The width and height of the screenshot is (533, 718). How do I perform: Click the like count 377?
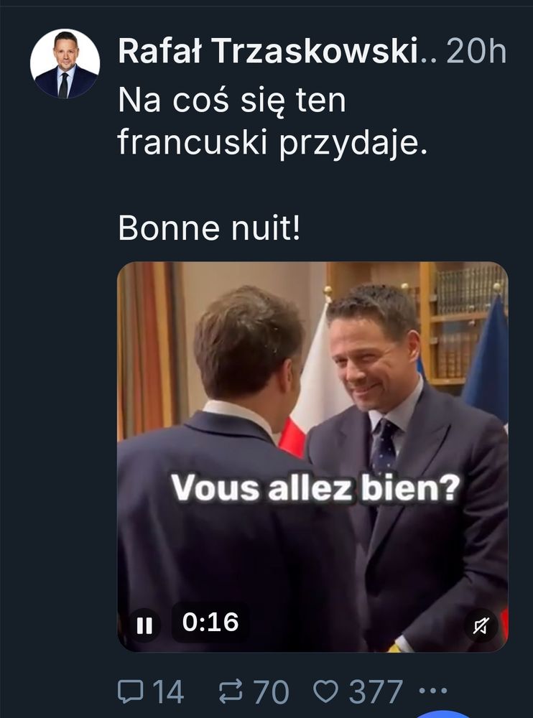[x=376, y=691]
